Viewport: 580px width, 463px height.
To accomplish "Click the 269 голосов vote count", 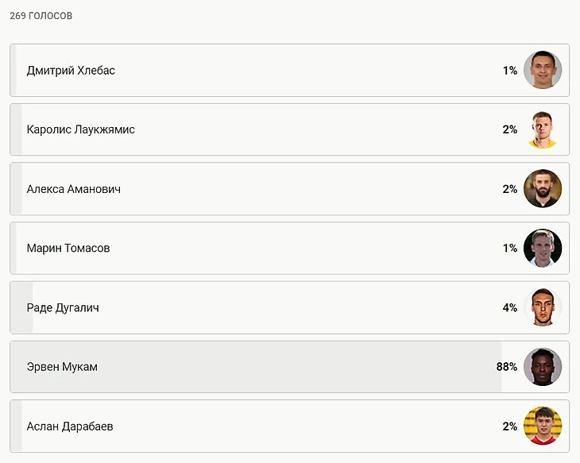I will coord(41,16).
